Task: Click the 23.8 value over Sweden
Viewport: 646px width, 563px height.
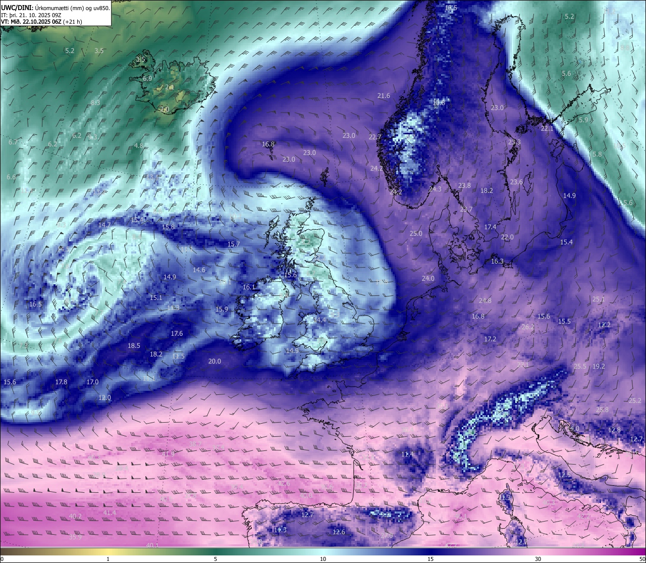Action: tap(464, 186)
